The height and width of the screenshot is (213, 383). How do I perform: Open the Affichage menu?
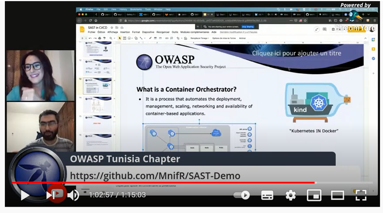113,32
